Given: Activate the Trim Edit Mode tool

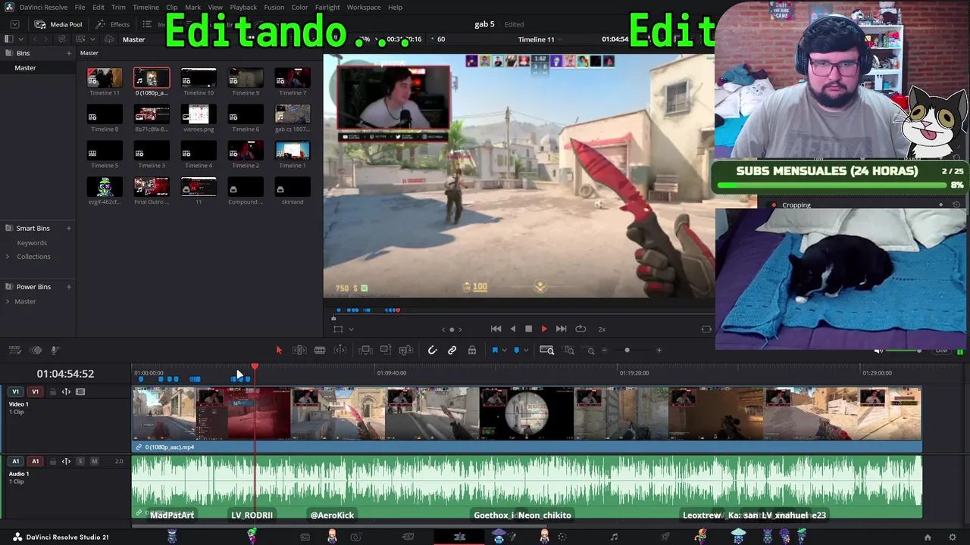Looking at the screenshot, I should pyautogui.click(x=299, y=350).
